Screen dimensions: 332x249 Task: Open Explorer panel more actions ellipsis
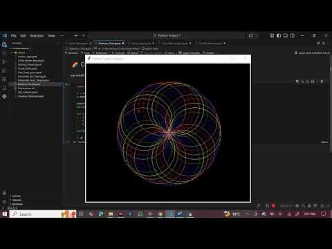[58, 44]
